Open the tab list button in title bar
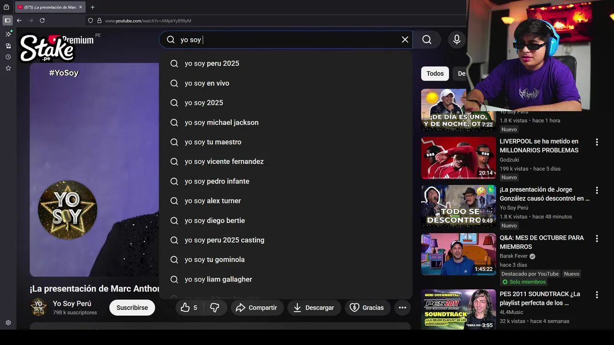Viewport: 614px width, 345px height. 6,7
